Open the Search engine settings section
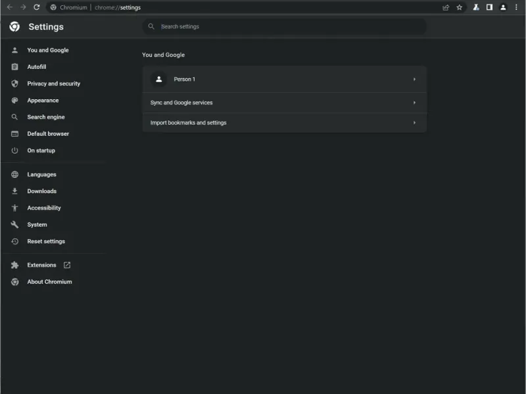This screenshot has width=526, height=394. [x=45, y=118]
